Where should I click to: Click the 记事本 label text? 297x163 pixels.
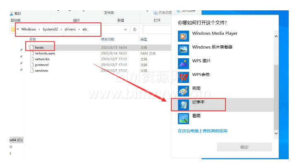click(198, 102)
